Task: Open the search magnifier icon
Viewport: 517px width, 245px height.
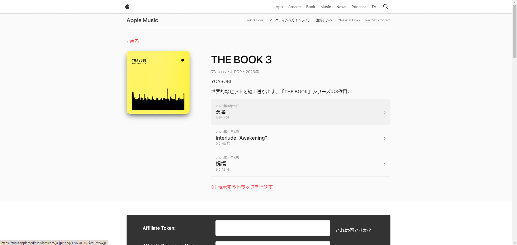Action: pos(385,6)
